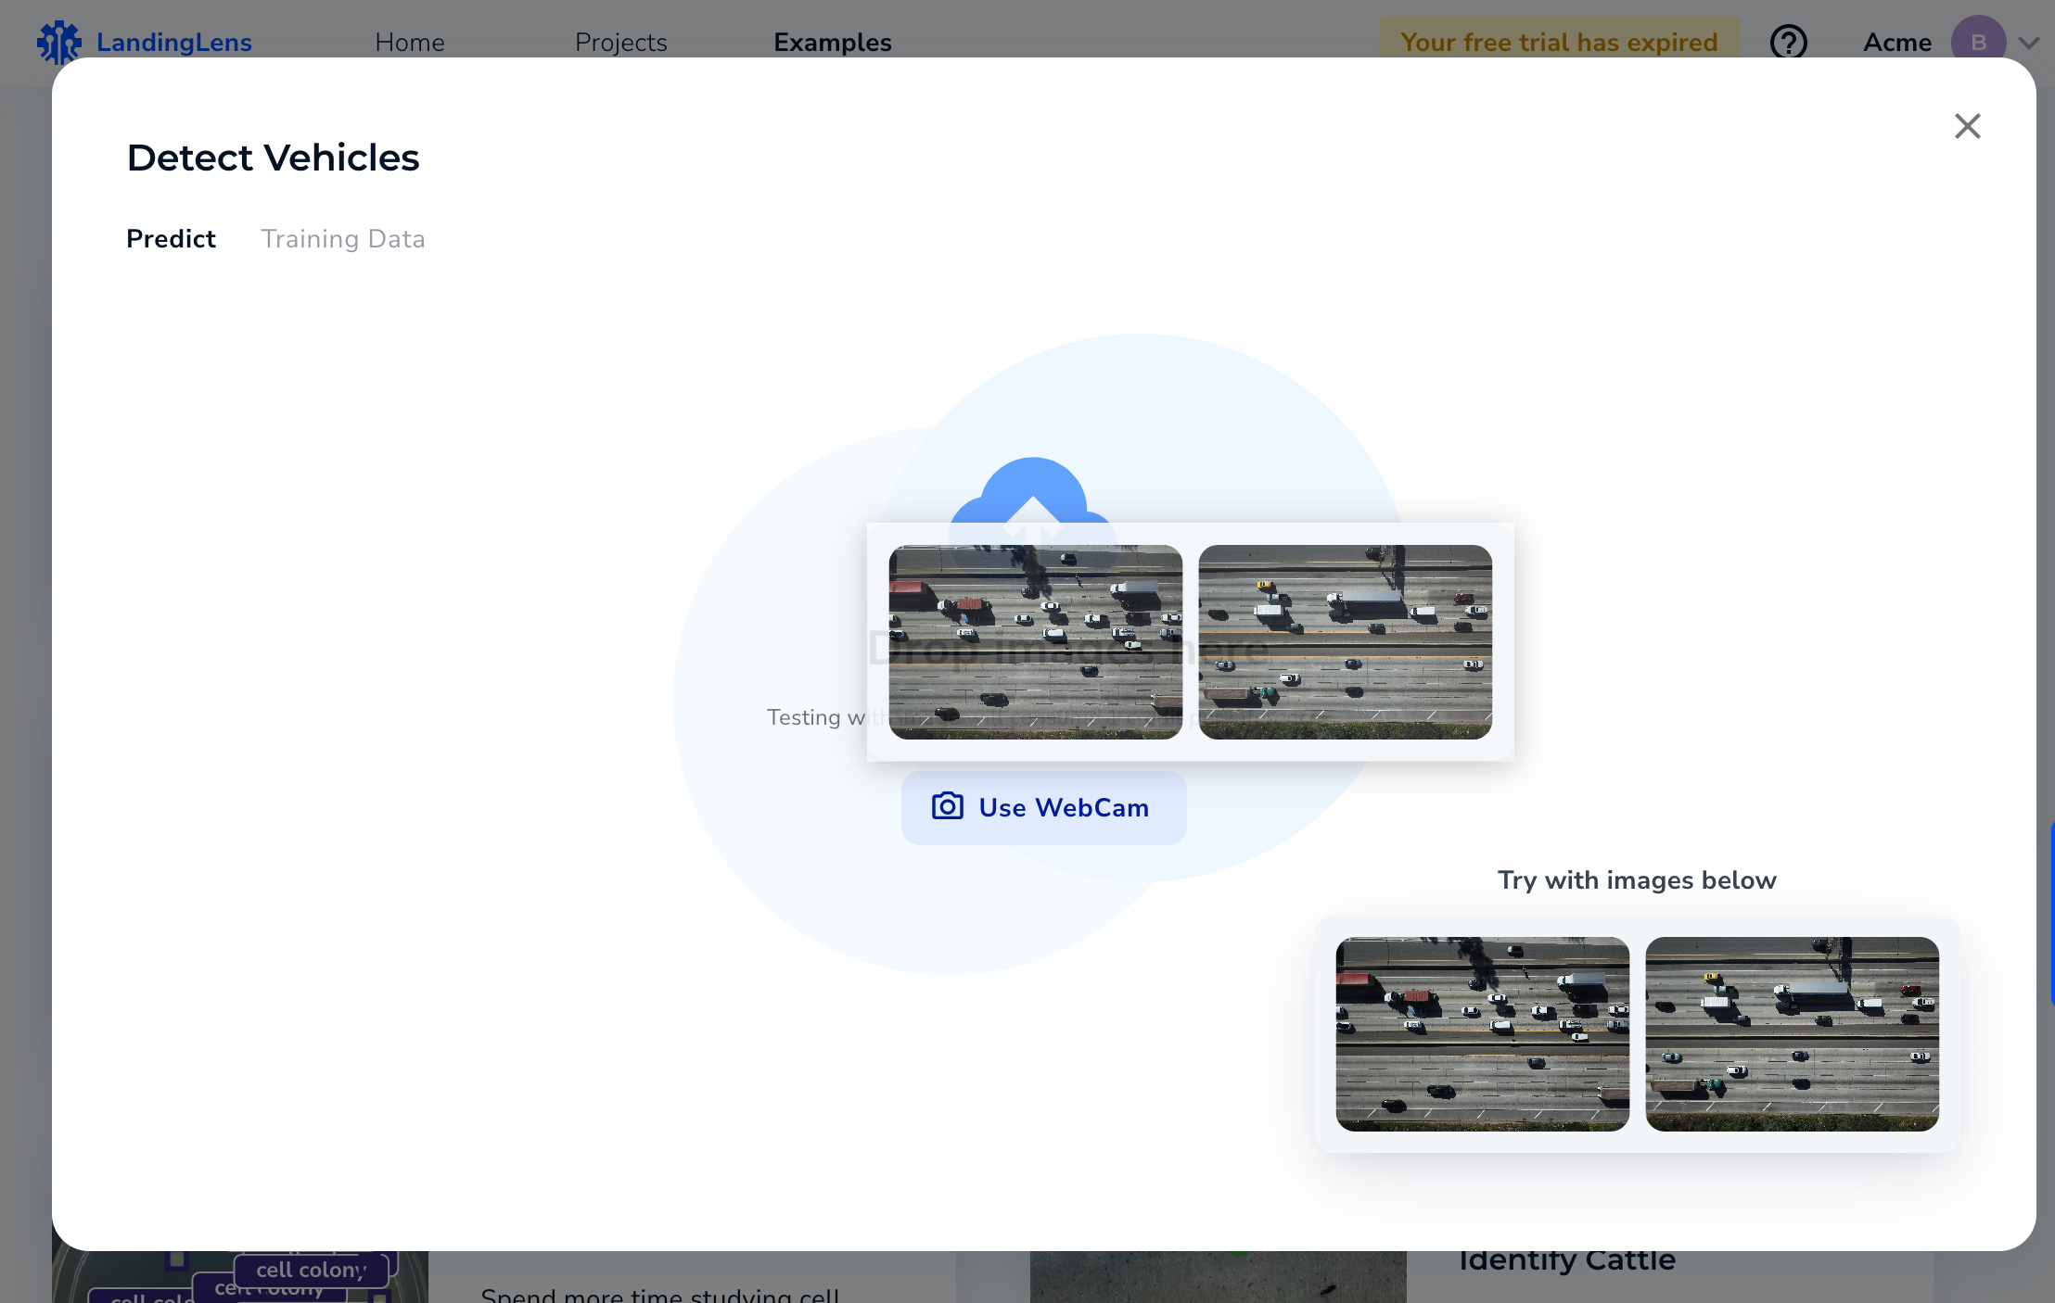This screenshot has width=2055, height=1303.
Task: Click the right dragged highway image preview
Action: (x=1345, y=641)
